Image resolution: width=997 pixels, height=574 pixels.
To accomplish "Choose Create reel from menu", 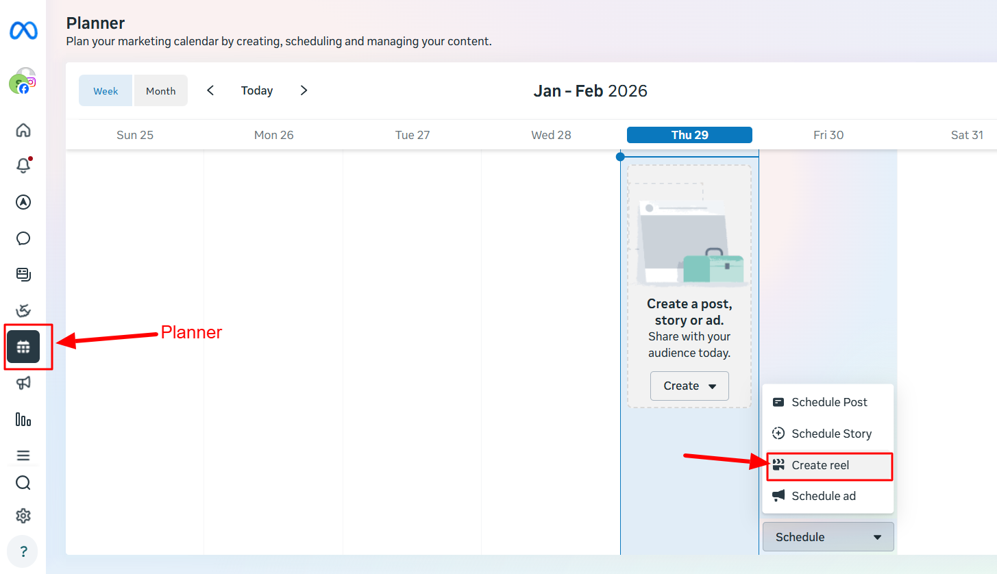I will [828, 466].
